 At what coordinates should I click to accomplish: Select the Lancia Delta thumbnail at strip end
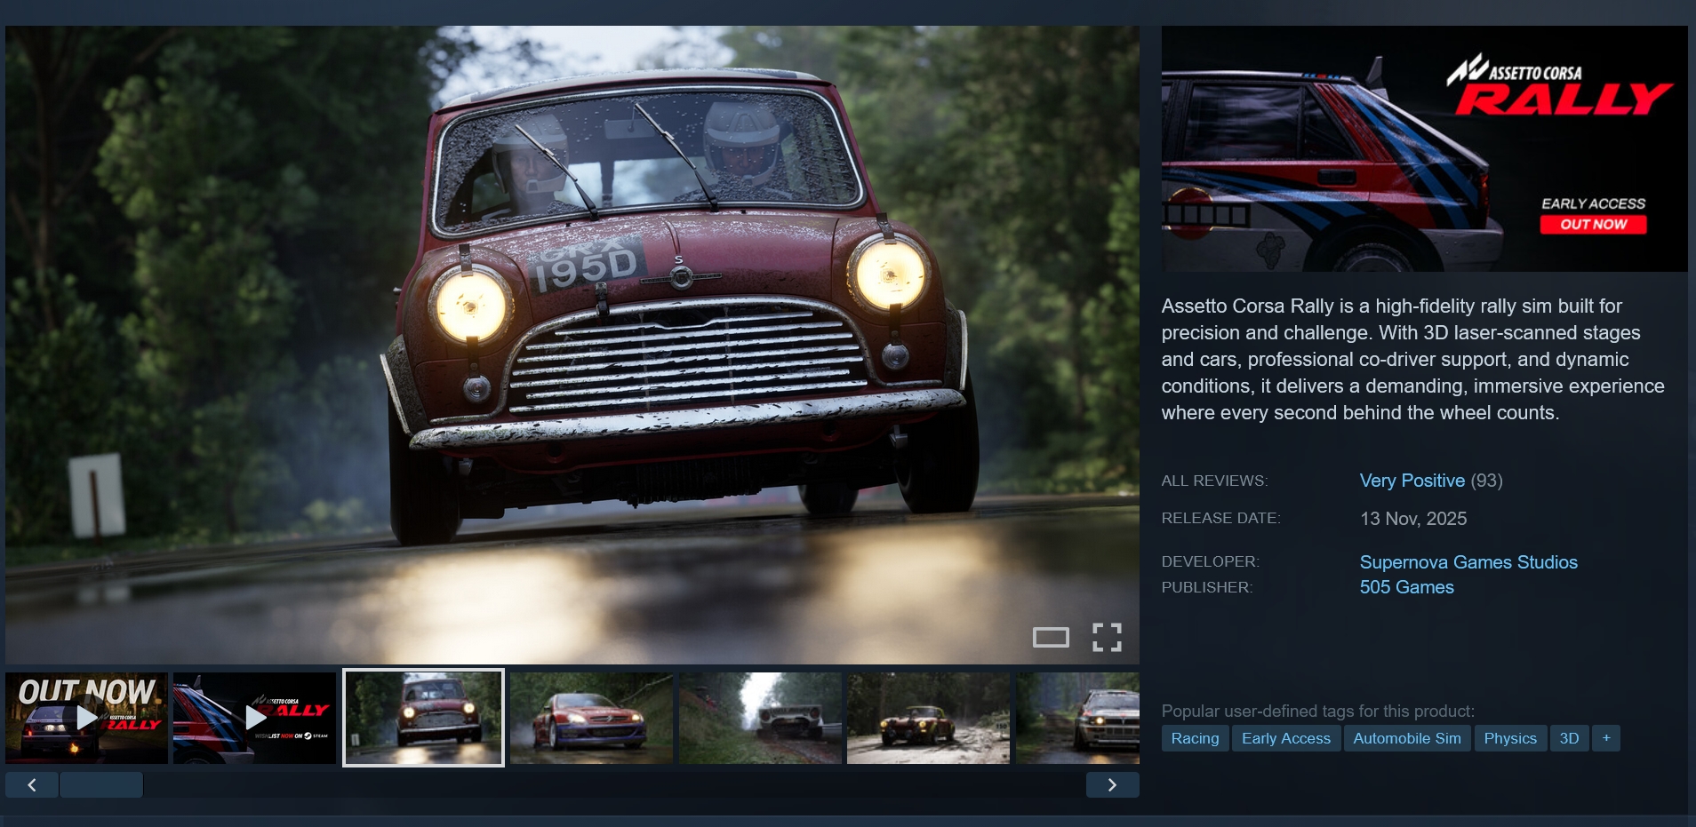pos(1077,718)
